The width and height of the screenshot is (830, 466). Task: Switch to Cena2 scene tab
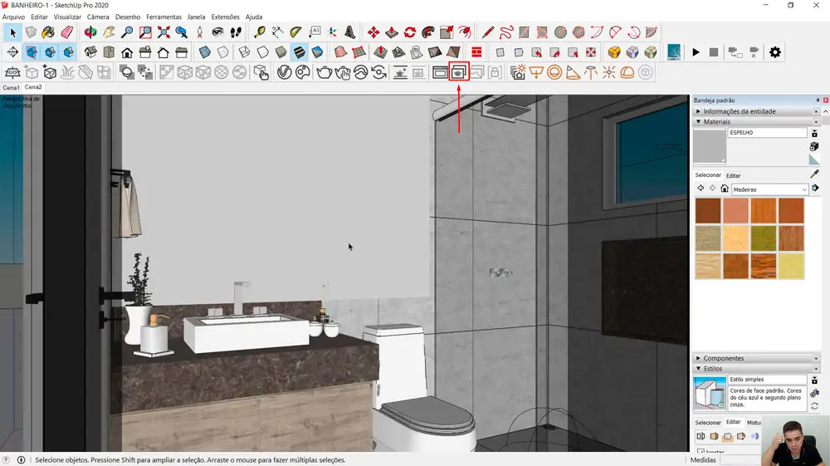coord(33,87)
